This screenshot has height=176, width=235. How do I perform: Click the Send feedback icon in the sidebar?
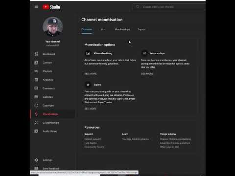click(36, 168)
